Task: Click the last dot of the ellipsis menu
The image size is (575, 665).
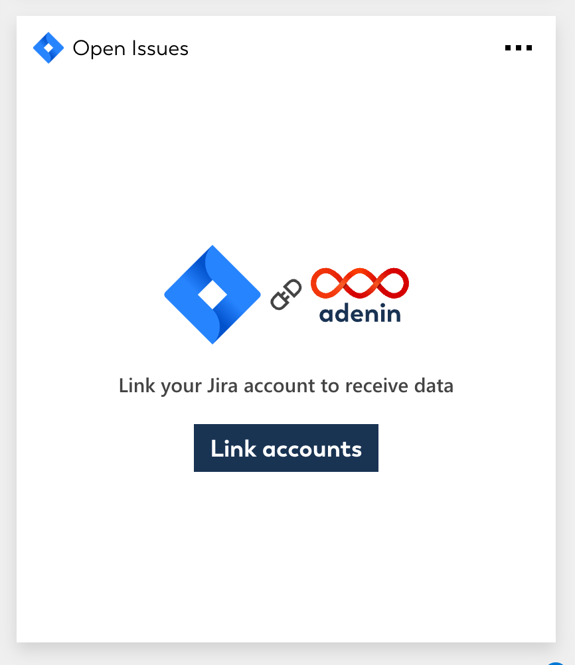Action: point(529,48)
